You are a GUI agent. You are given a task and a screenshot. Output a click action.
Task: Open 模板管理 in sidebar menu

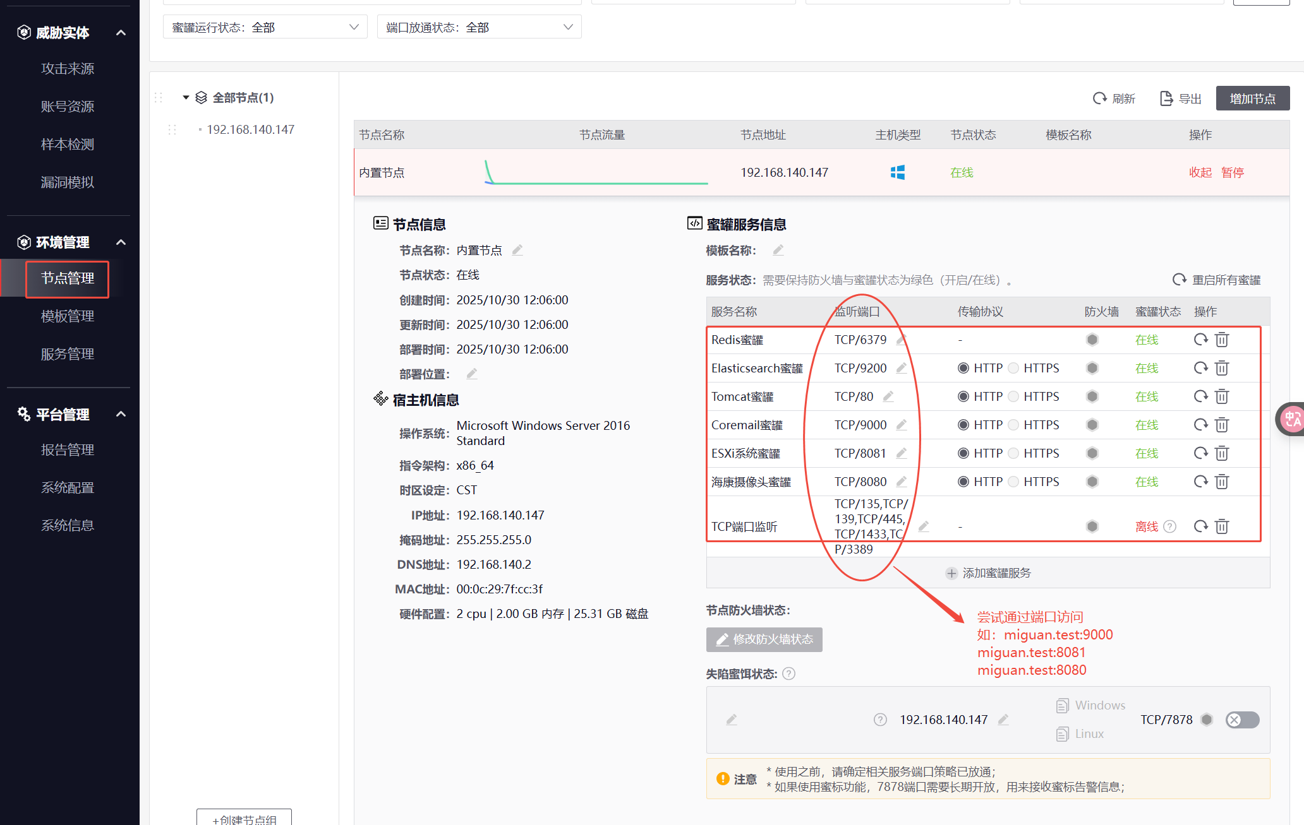[x=68, y=316]
